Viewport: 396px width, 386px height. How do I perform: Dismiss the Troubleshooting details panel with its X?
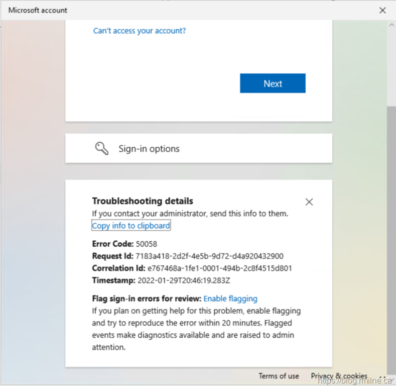(309, 202)
